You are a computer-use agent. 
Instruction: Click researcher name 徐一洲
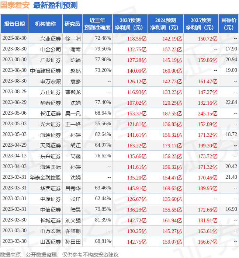tap(73, 39)
